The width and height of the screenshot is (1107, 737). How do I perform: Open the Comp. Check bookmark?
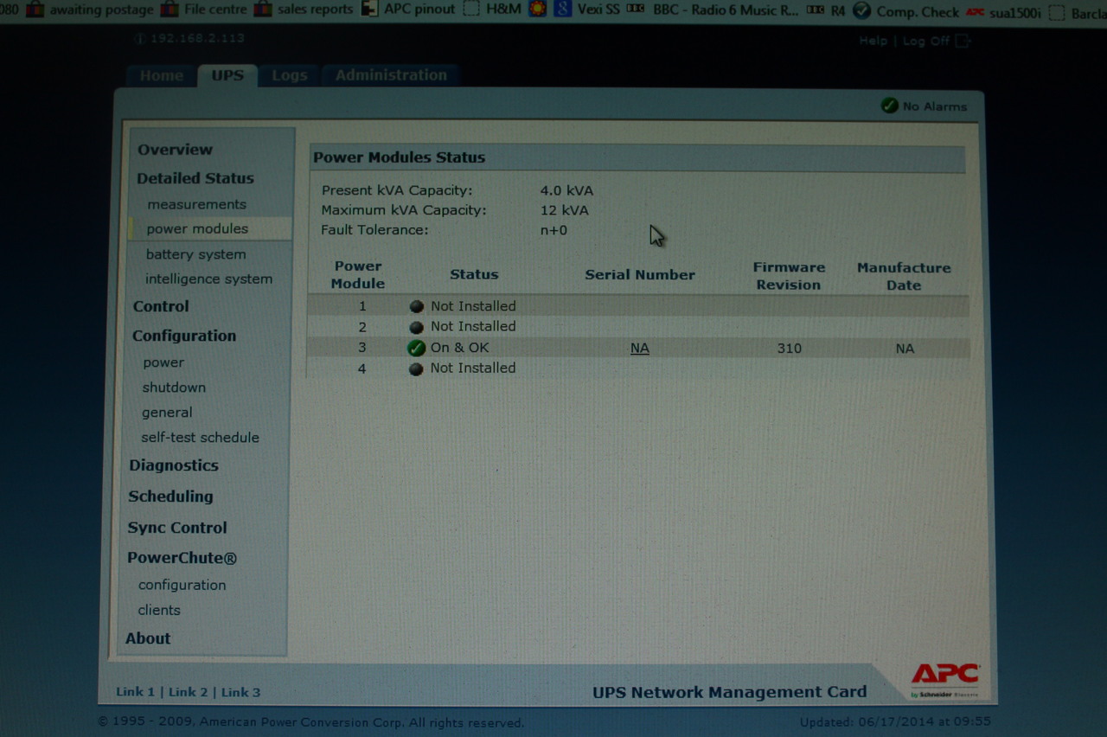[905, 11]
